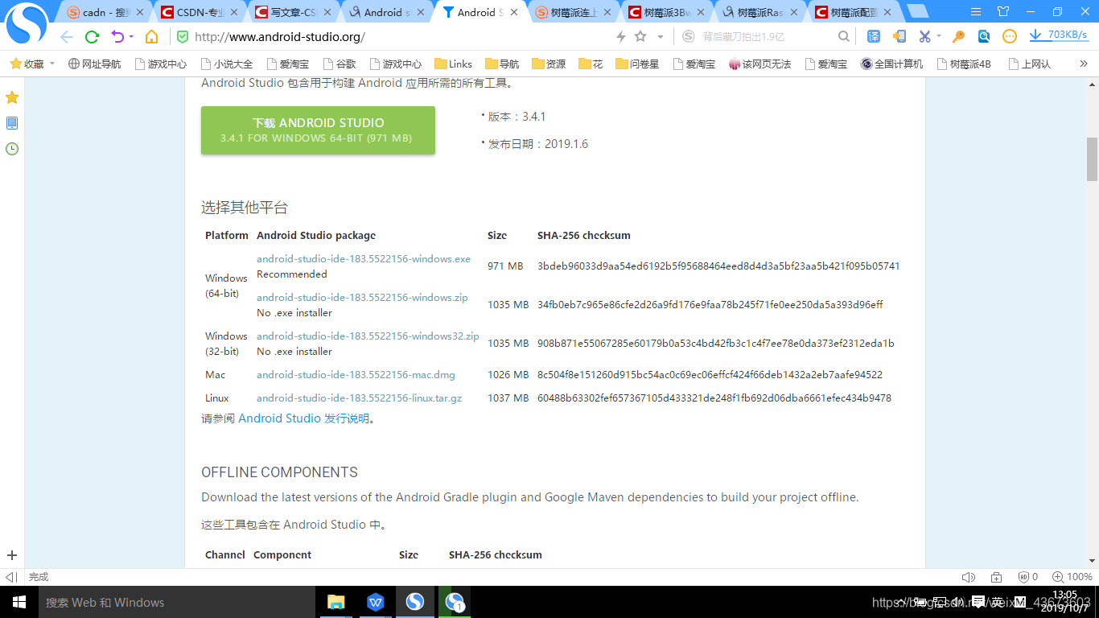The height and width of the screenshot is (618, 1099).
Task: Click the 100% zoom level control
Action: pos(1072,577)
